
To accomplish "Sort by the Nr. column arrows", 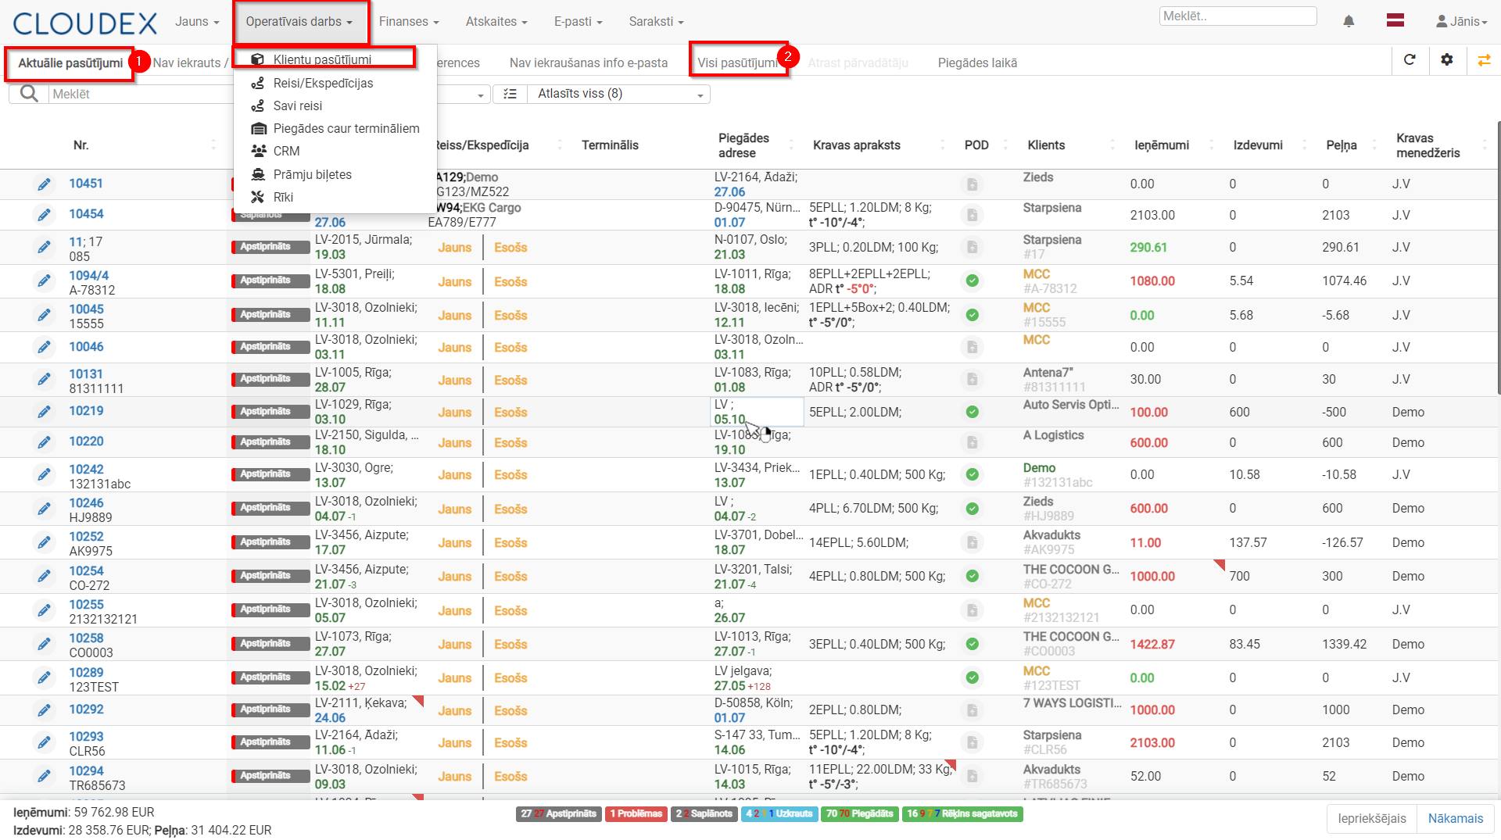I will [213, 145].
